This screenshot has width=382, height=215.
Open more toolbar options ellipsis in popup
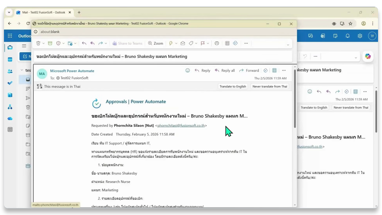tap(246, 43)
